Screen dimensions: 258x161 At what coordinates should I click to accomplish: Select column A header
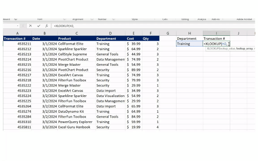click(17, 33)
